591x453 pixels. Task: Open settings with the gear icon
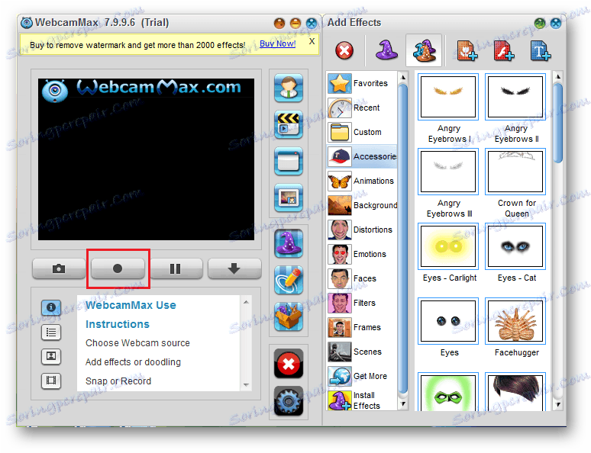tap(289, 401)
